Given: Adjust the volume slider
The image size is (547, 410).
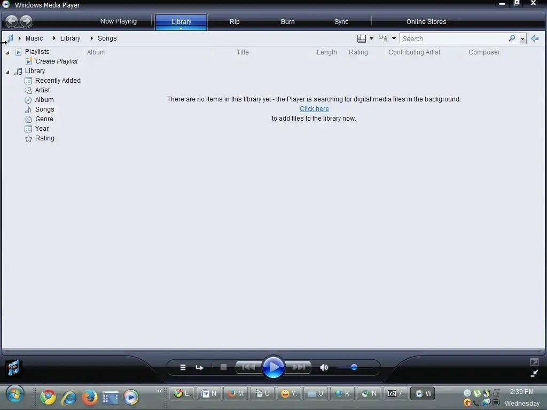Looking at the screenshot, I should pyautogui.click(x=355, y=367).
